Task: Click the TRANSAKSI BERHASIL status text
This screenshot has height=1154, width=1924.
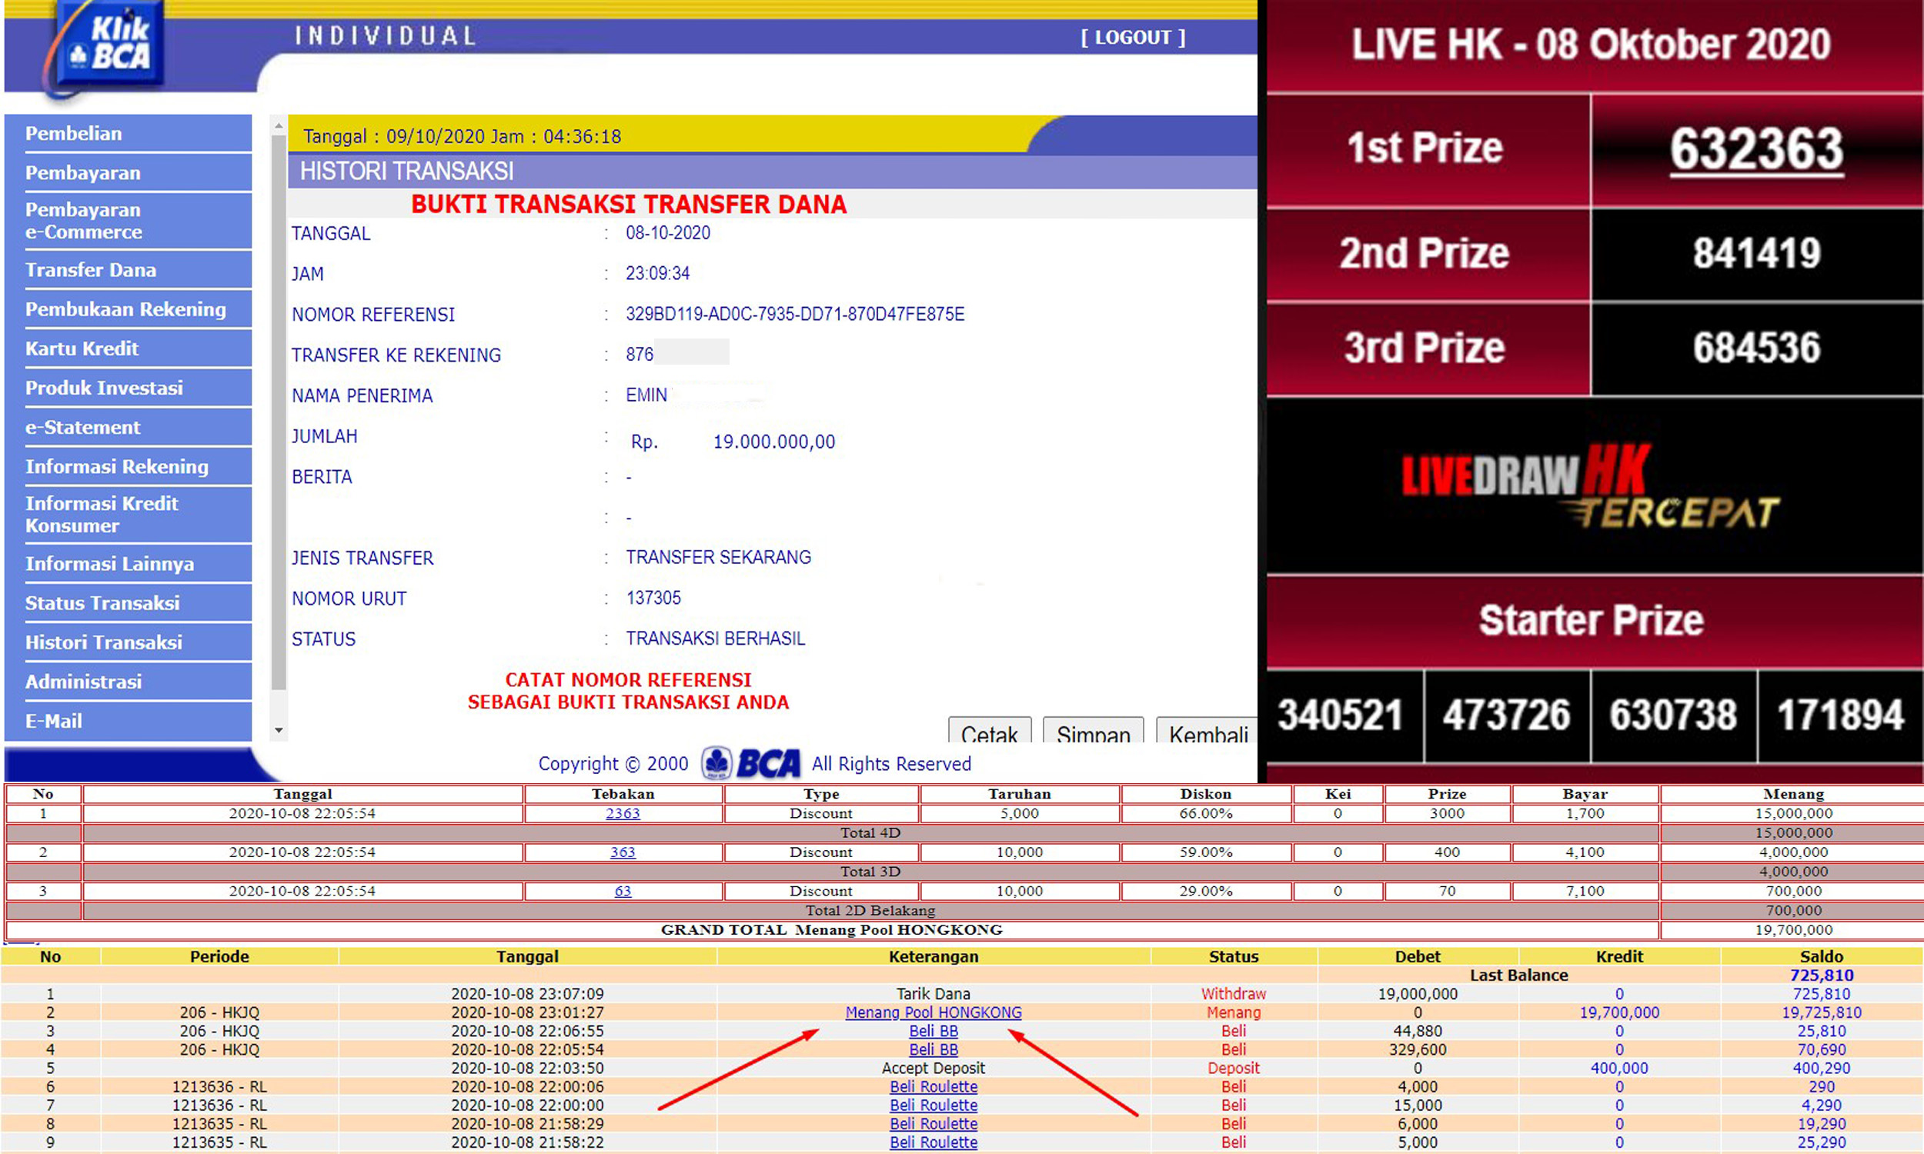Action: coord(716,639)
